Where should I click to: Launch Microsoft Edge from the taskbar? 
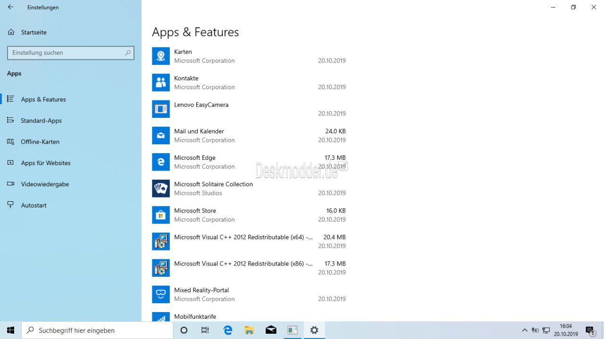coord(227,330)
